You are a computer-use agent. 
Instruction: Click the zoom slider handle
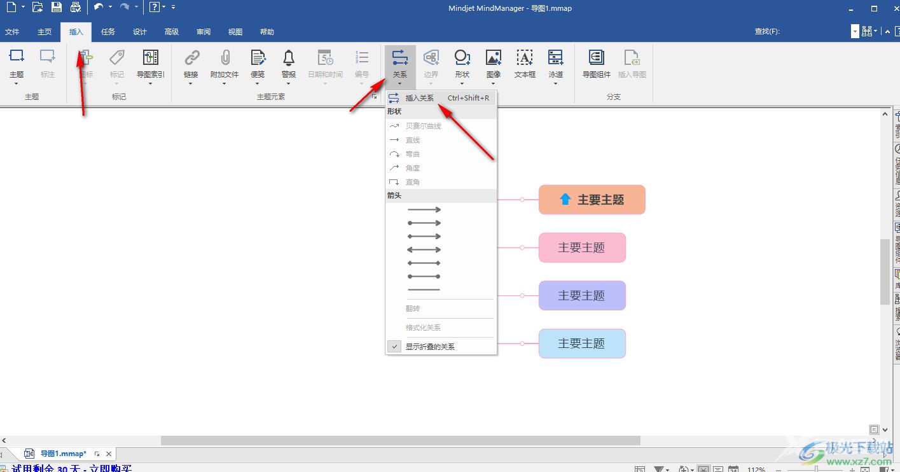tap(815, 469)
